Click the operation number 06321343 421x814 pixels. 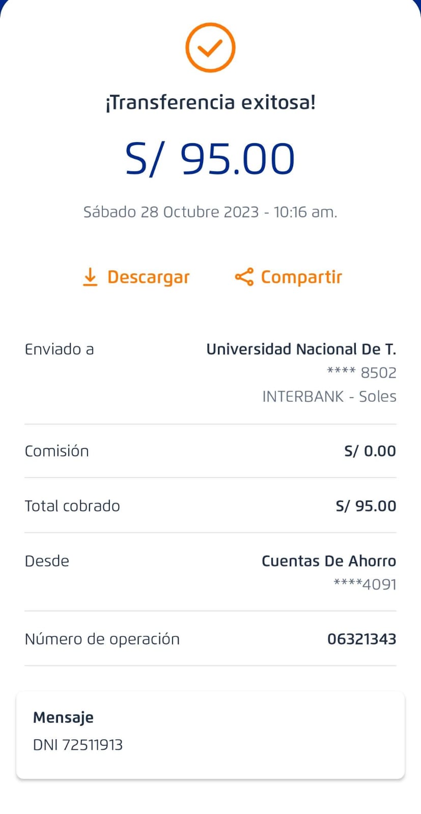(x=361, y=639)
